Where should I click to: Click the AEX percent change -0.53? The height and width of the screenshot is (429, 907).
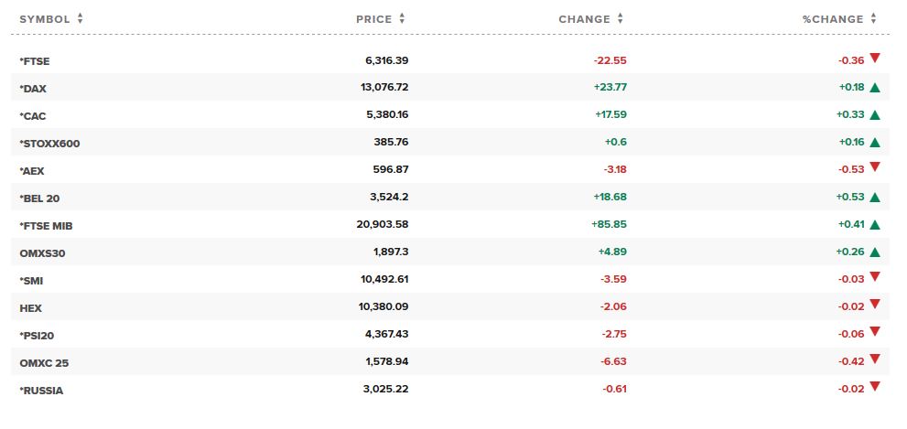[x=851, y=169]
